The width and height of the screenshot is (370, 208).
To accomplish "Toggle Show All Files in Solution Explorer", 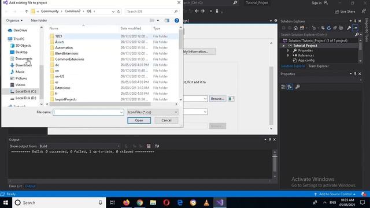I will [341, 28].
